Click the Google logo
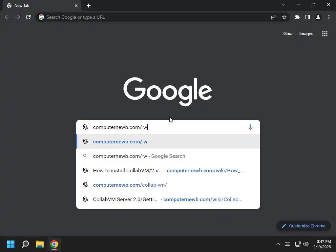Image resolution: width=336 pixels, height=252 pixels. coord(168,92)
